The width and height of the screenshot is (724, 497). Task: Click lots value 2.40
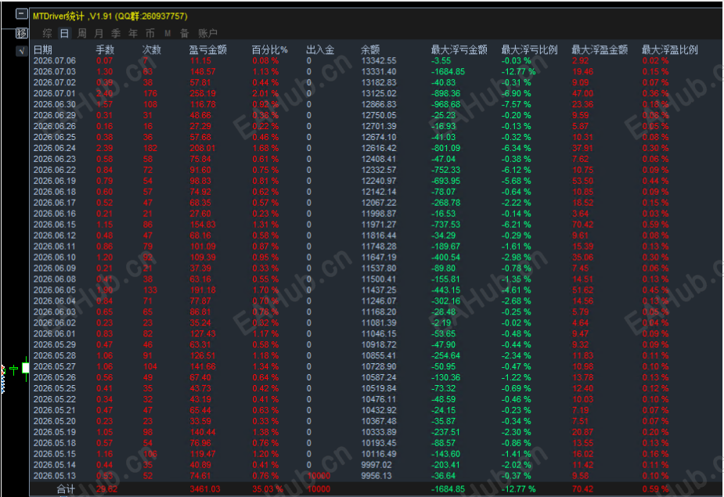click(104, 93)
